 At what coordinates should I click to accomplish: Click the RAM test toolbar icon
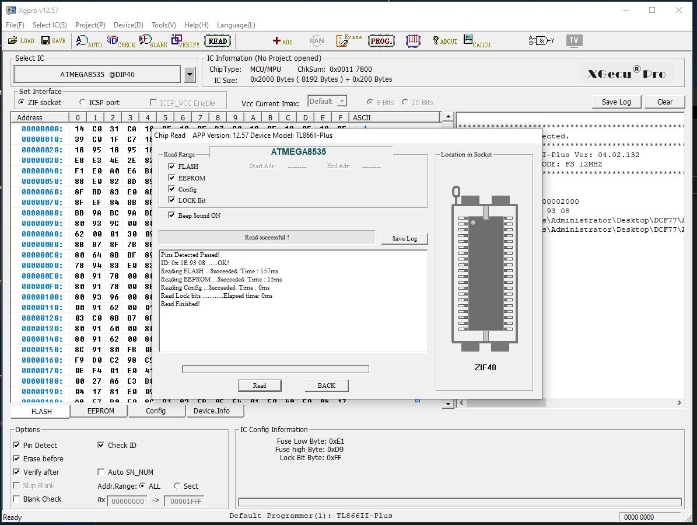(317, 41)
